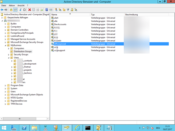This screenshot has height=131, width=175.
Task: Toggle the console tree pane toolbar icon
Action: (15, 10)
